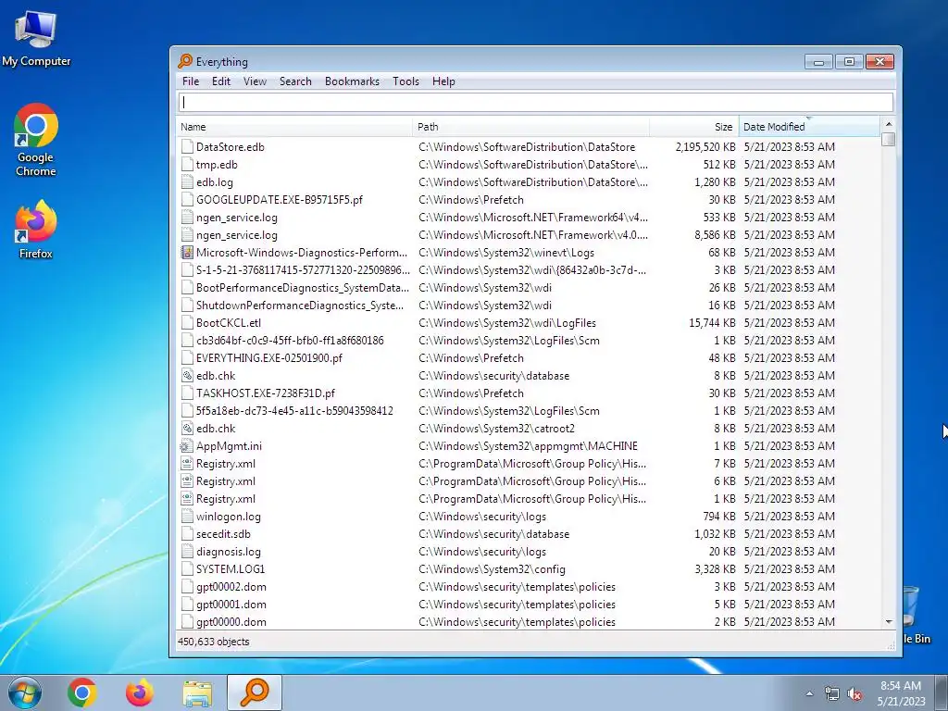Click the ngen_service.log name sized 8,586 KB
This screenshot has height=711, width=948.
(x=237, y=235)
